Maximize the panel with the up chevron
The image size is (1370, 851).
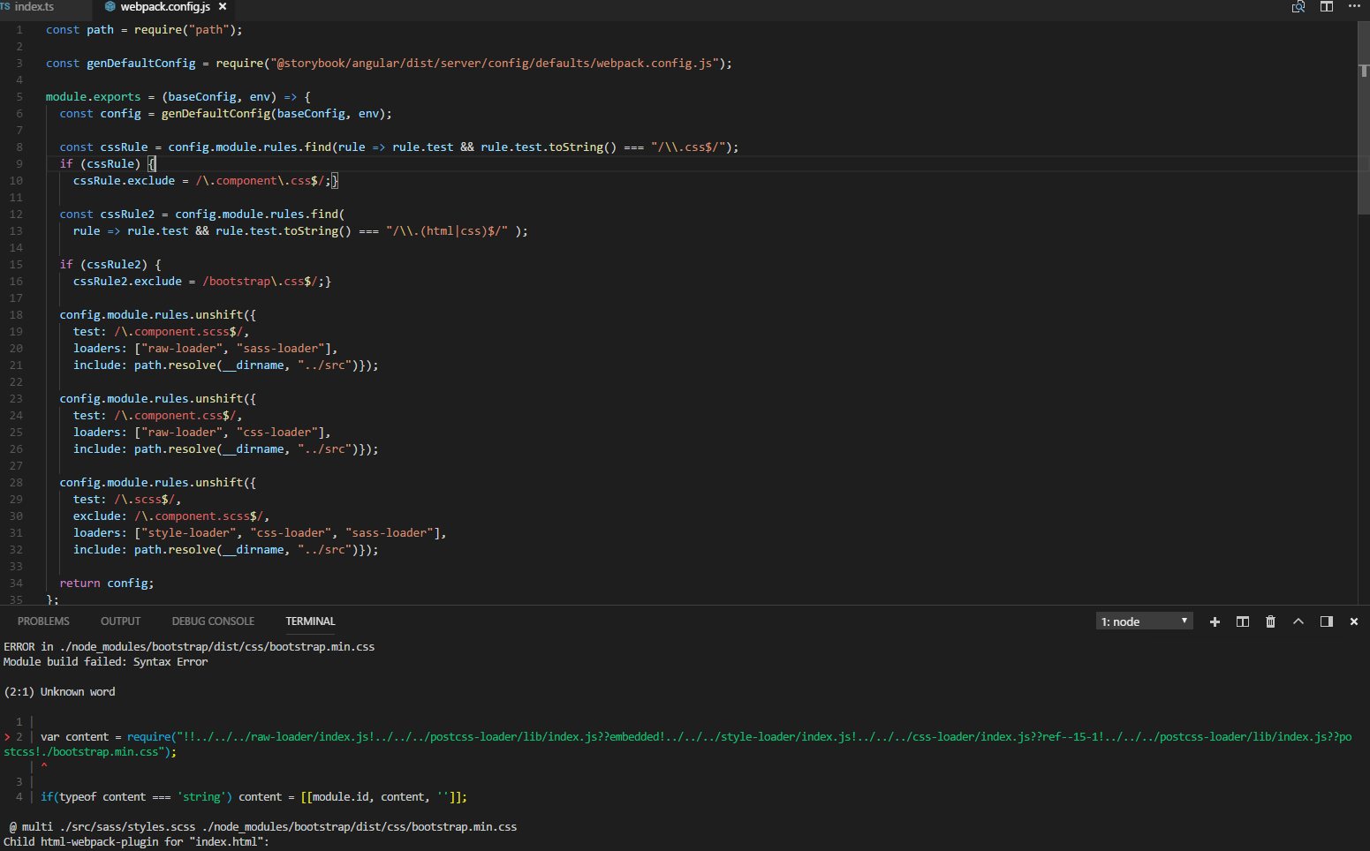point(1298,621)
